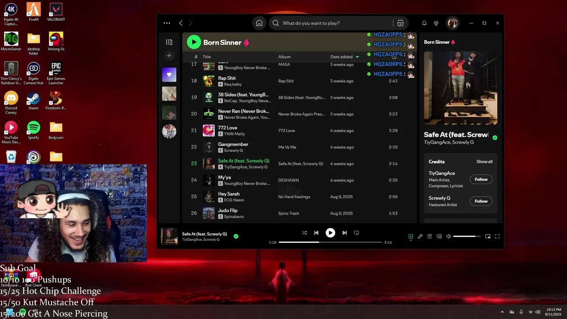This screenshot has height=319, width=567.
Task: Click the album art in Now Playing panel
Action: pyautogui.click(x=460, y=88)
